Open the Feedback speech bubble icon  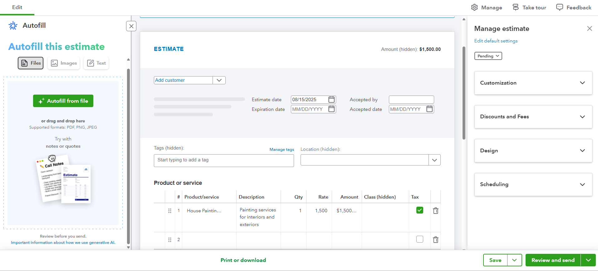560,7
